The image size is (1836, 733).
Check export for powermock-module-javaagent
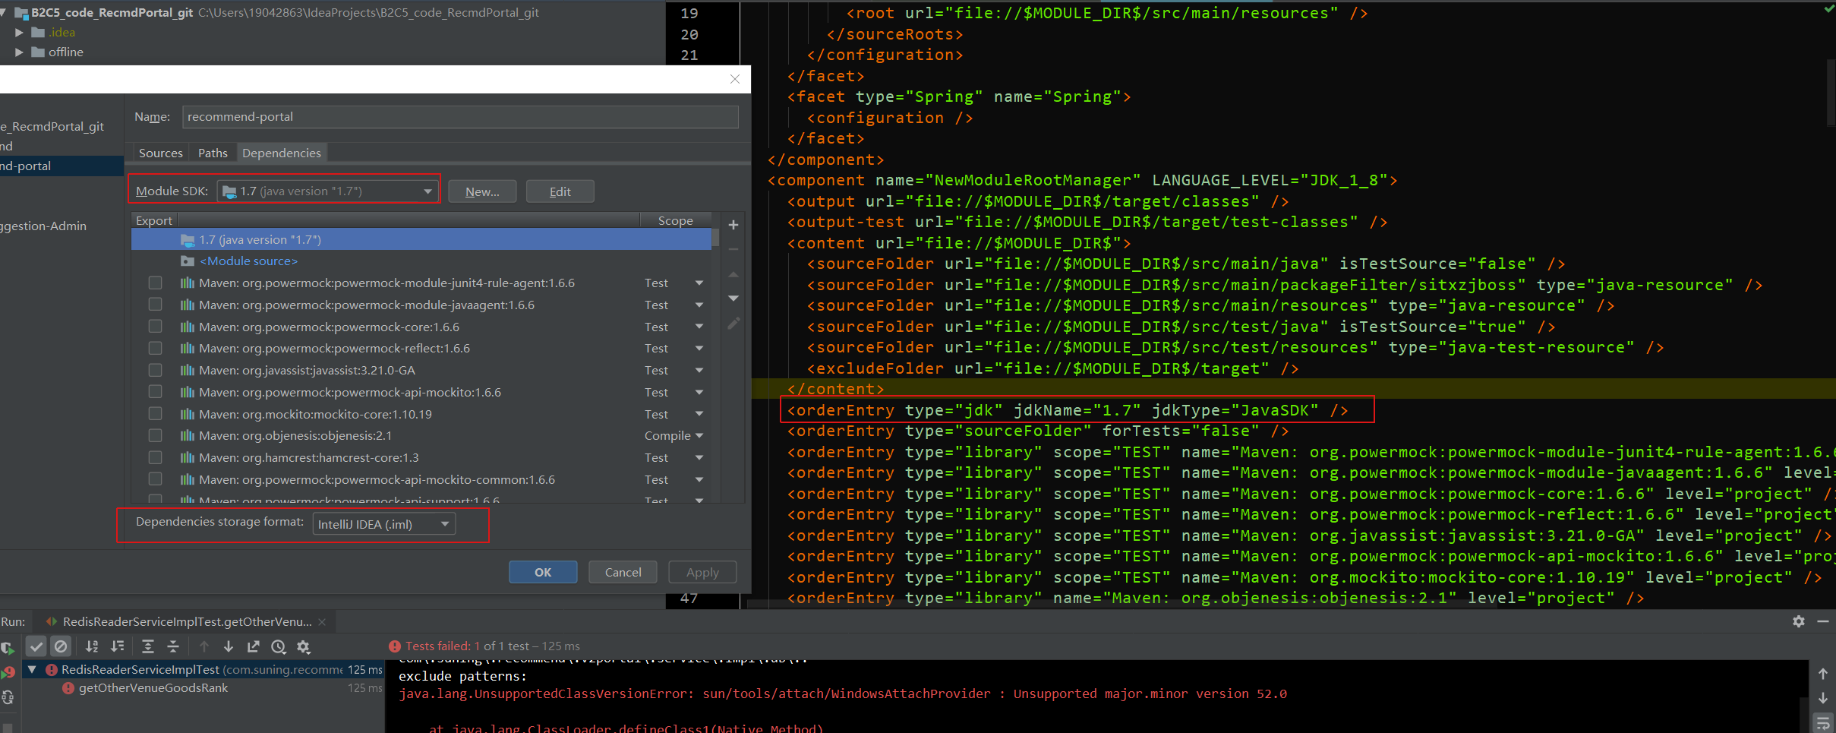pyautogui.click(x=156, y=305)
